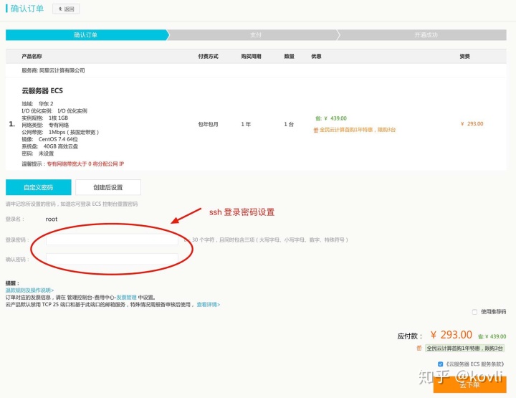
Task: Click the 全民云计算首购1年特惠 promo label near total
Action: point(464,349)
